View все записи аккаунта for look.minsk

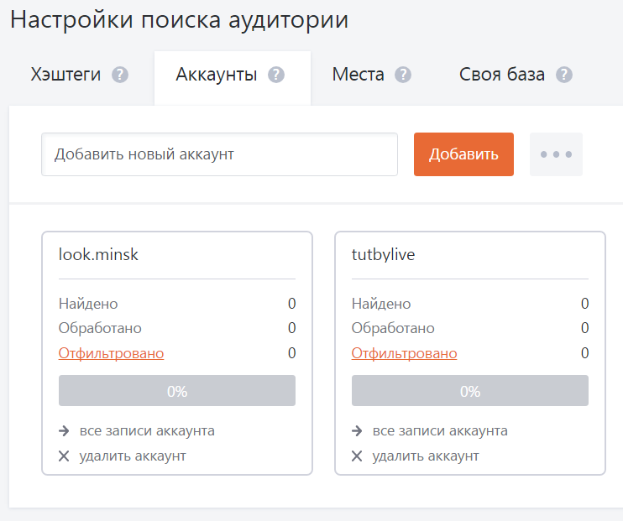[147, 431]
